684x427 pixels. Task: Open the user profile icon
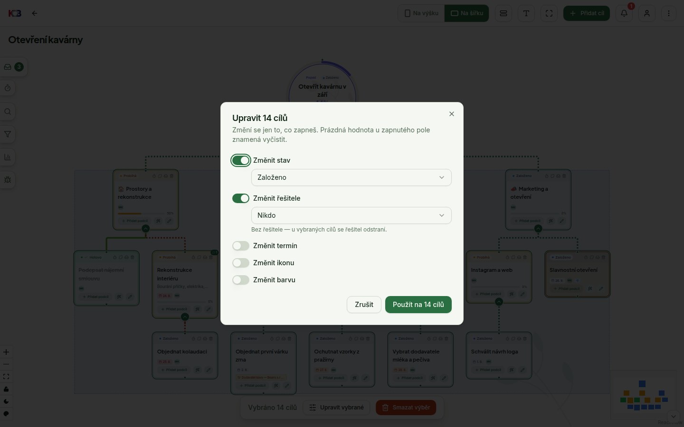[647, 13]
